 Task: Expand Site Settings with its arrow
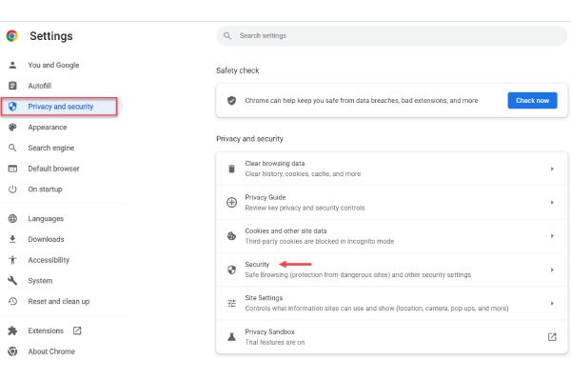[552, 303]
